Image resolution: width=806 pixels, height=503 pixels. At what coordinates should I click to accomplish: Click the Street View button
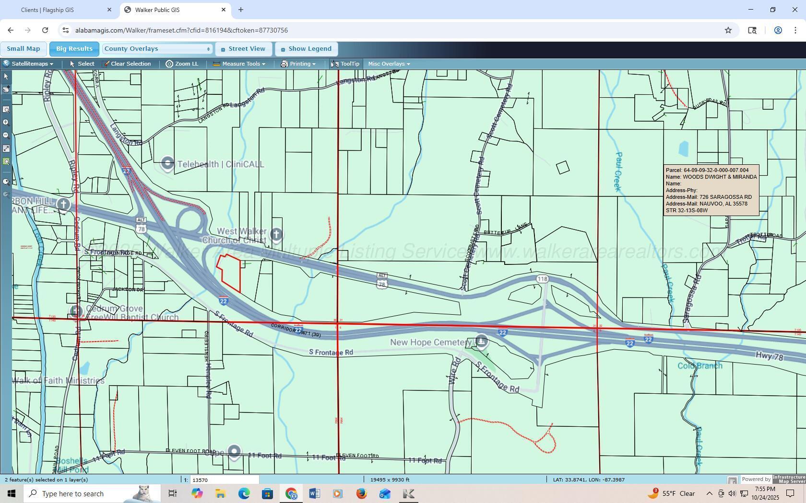pos(243,49)
